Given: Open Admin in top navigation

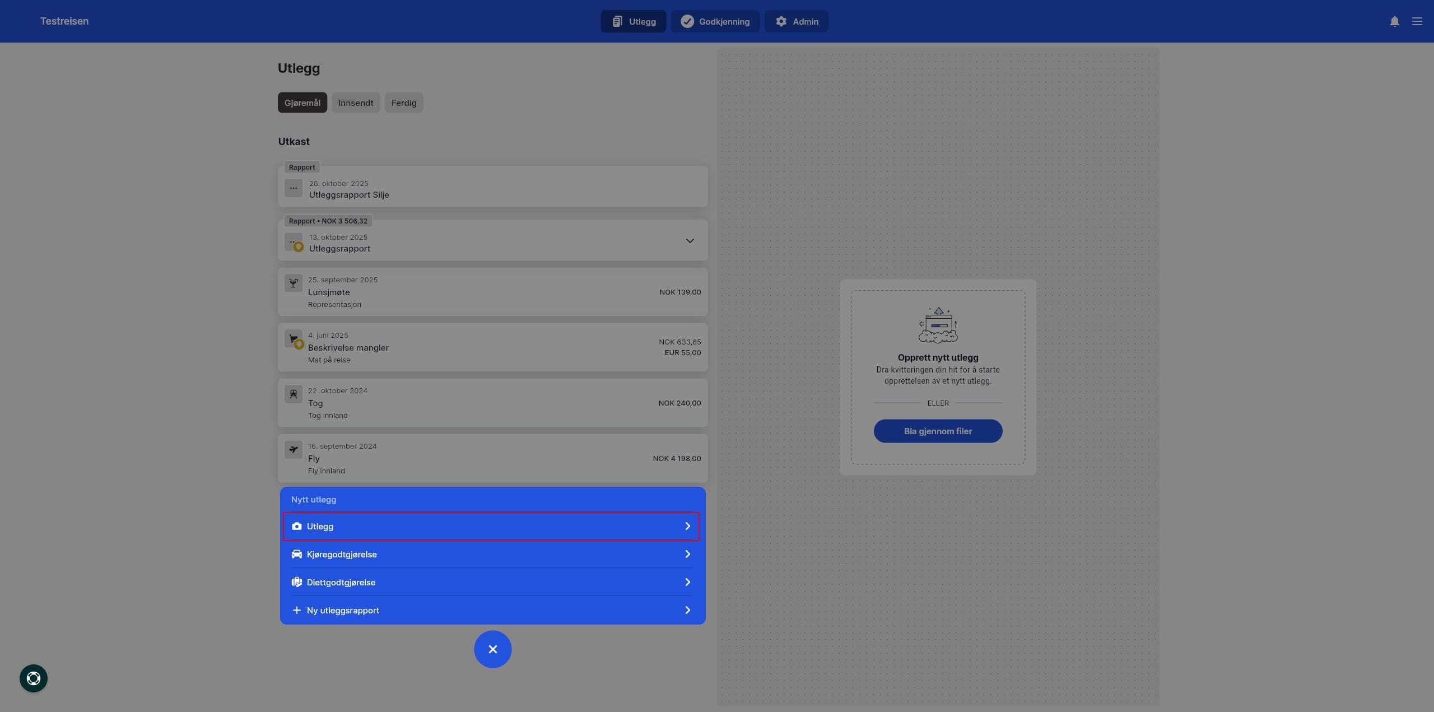Looking at the screenshot, I should click(796, 21).
